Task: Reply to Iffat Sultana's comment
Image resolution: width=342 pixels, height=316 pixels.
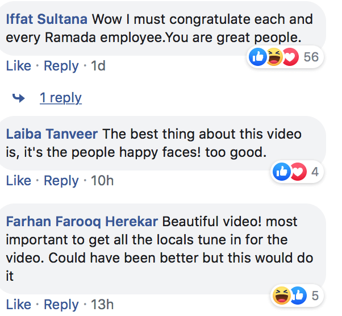Action: pos(61,66)
